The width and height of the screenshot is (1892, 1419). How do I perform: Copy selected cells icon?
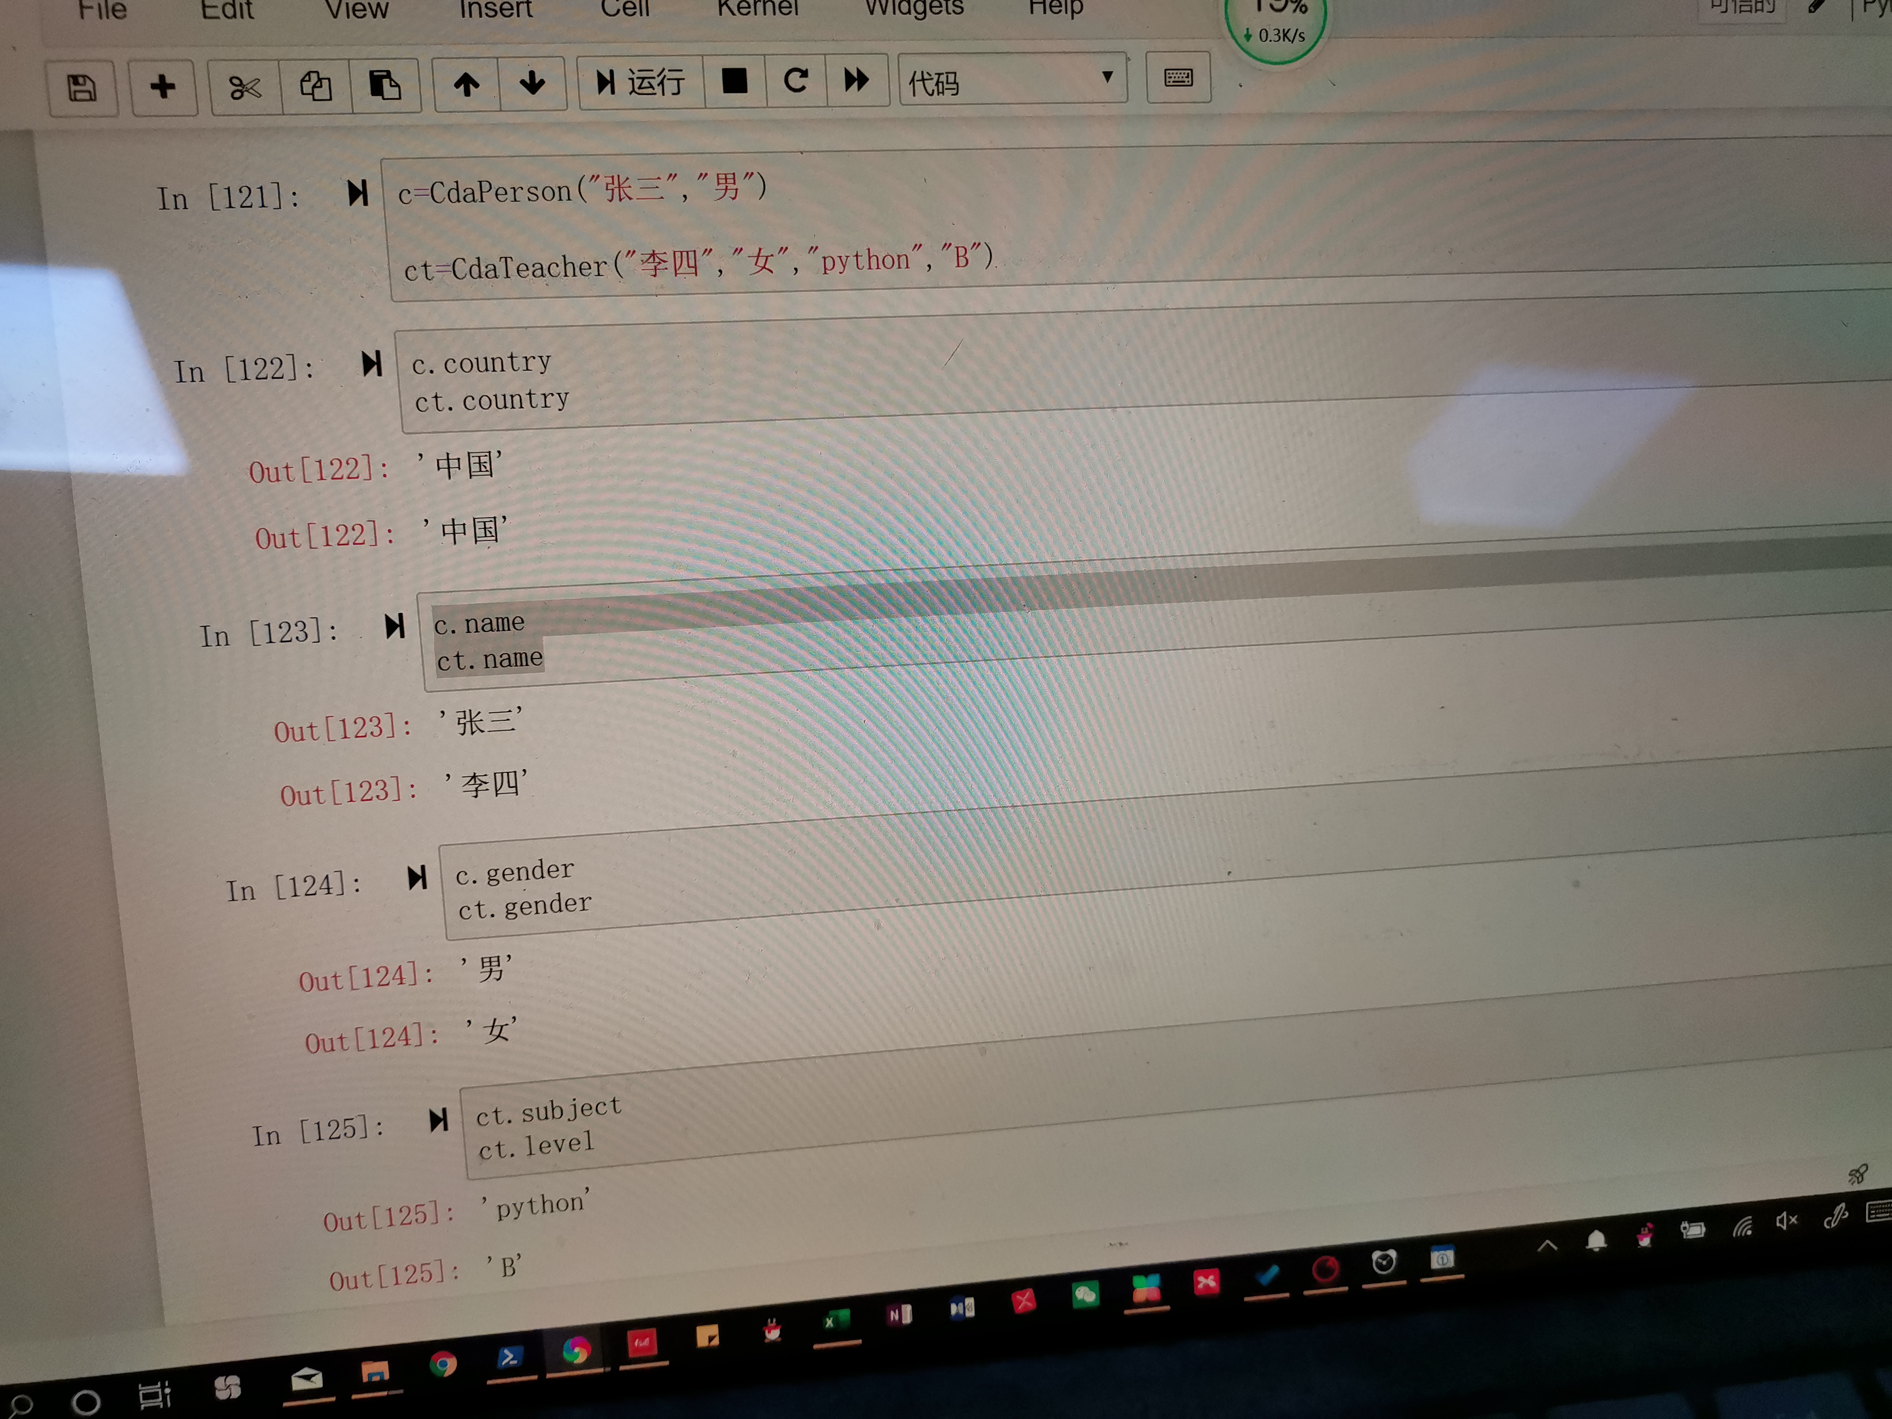click(x=315, y=86)
